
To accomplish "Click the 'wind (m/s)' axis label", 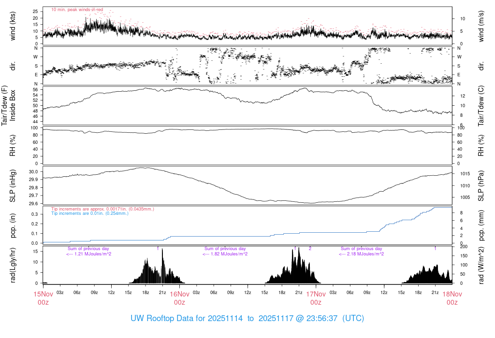I will point(481,26).
